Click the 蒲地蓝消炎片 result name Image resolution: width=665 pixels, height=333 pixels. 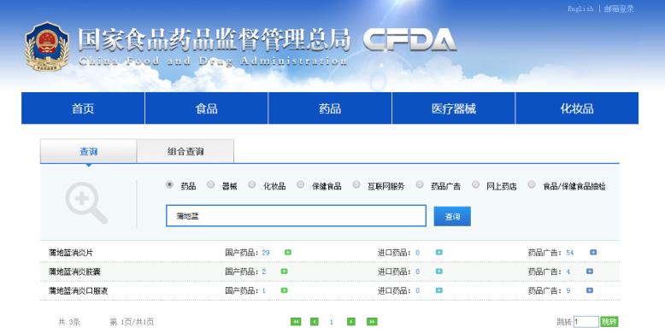(x=71, y=253)
